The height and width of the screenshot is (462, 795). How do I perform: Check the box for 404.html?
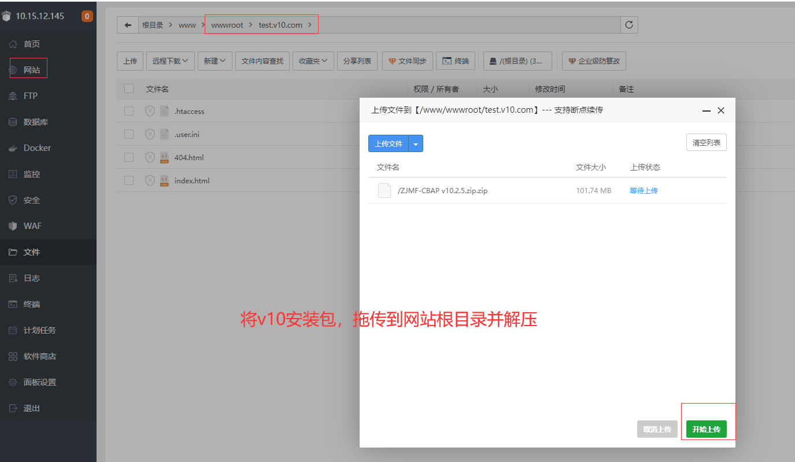point(129,157)
